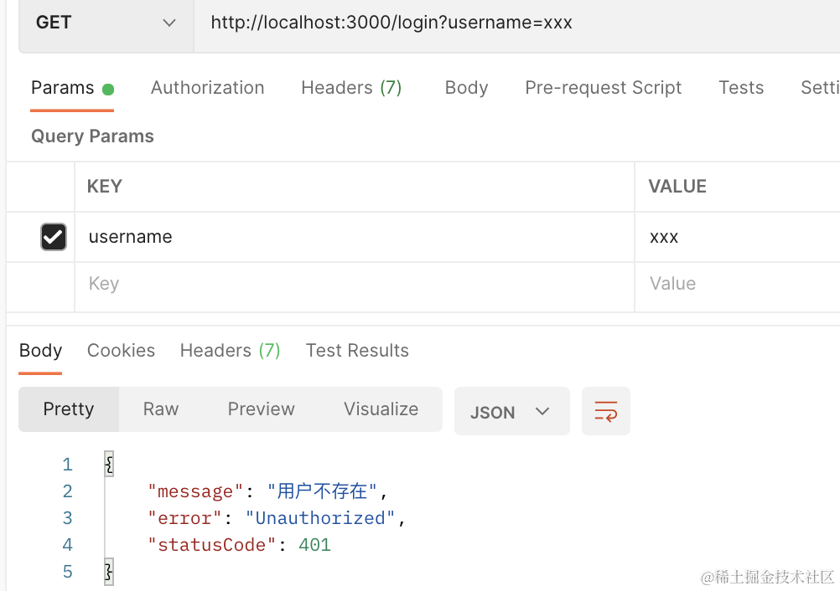This screenshot has width=840, height=591.
Task: Switch response view to Raw
Action: pos(161,409)
